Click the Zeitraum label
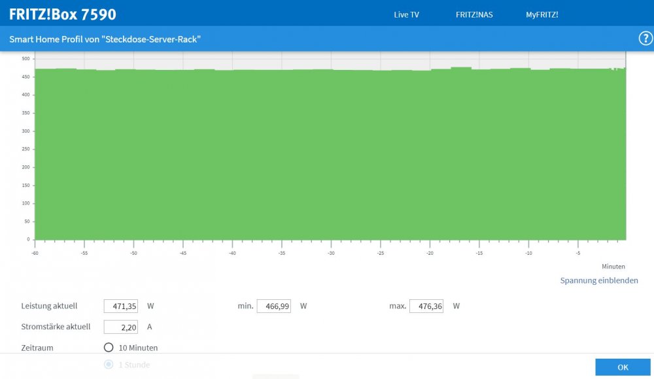Image resolution: width=654 pixels, height=379 pixels. click(37, 348)
